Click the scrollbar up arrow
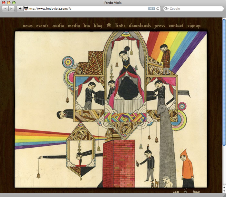Viewport: 226px width, 197px height. pos(224,187)
